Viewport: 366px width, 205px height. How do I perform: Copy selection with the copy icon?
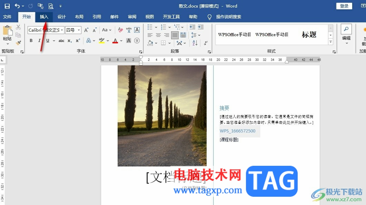[x=18, y=35]
